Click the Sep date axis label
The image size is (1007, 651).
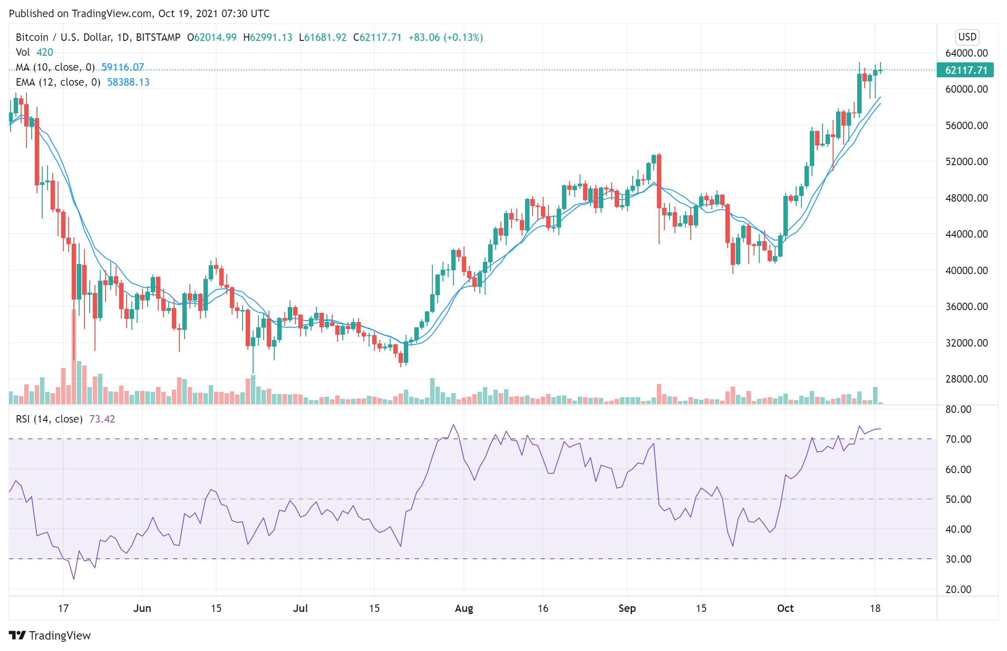click(x=627, y=608)
